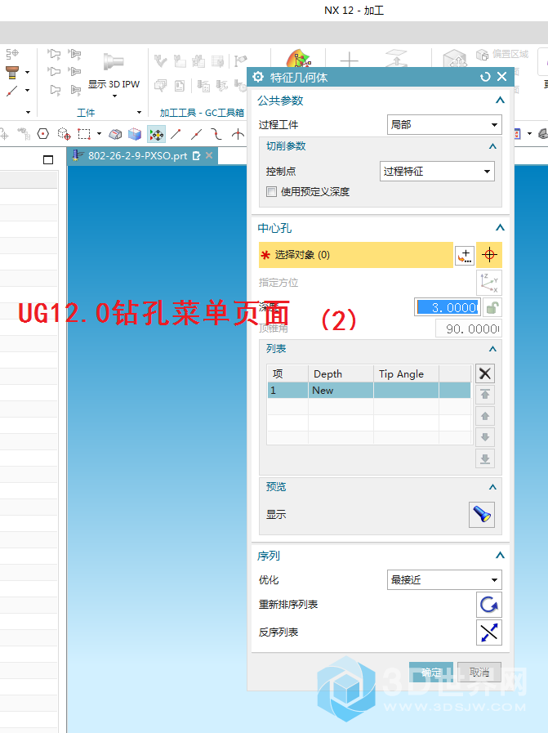
Task: Open the gear settings icon of the 特征几何体 dialog
Action: [258, 77]
